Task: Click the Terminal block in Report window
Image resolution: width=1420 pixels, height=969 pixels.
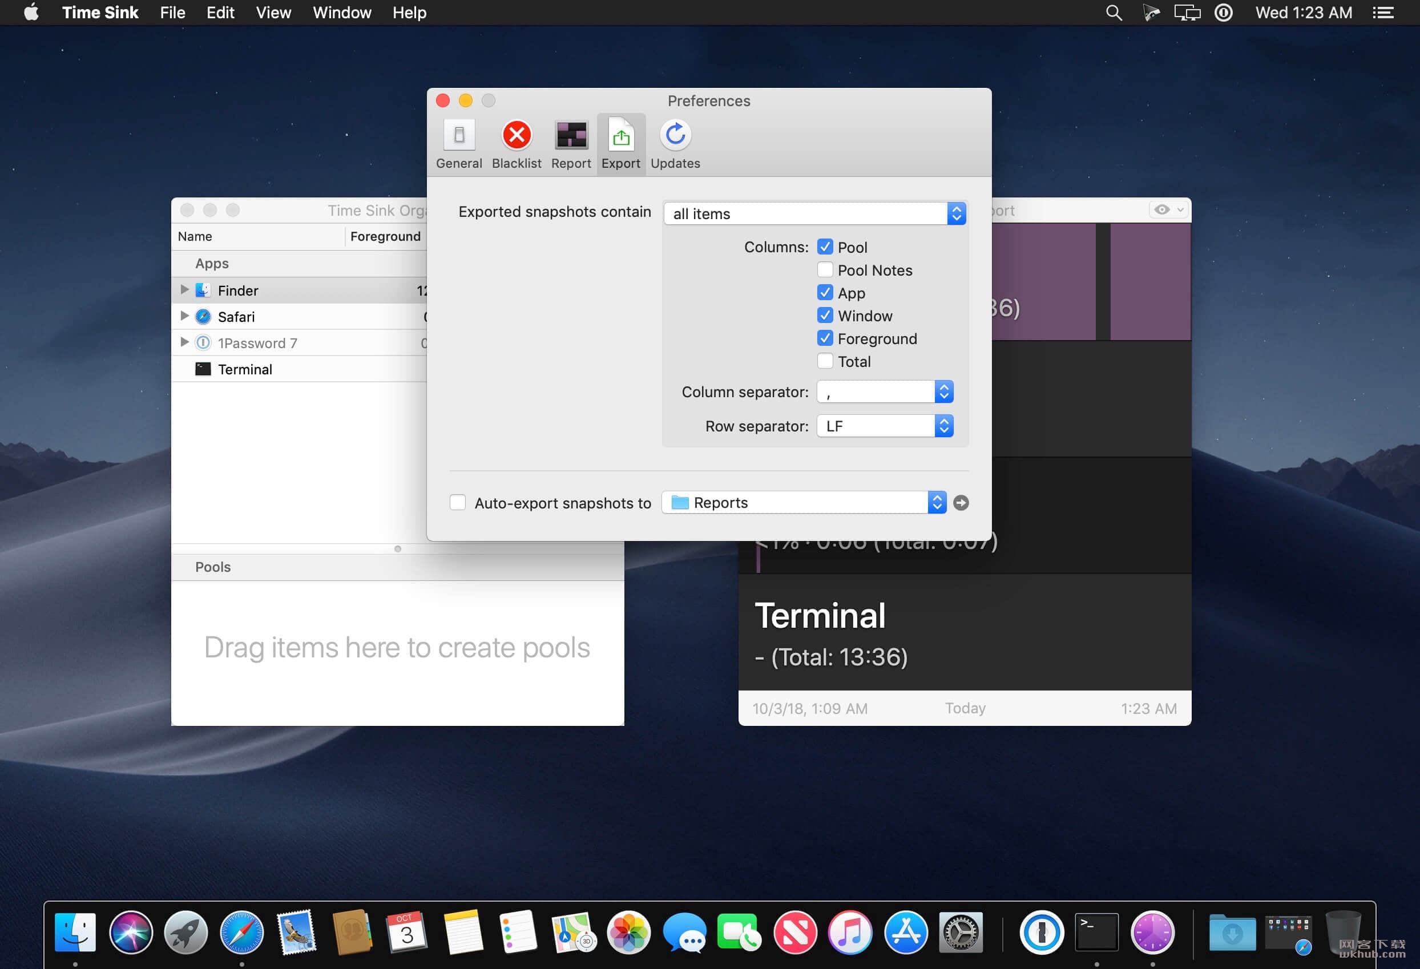Action: (964, 632)
